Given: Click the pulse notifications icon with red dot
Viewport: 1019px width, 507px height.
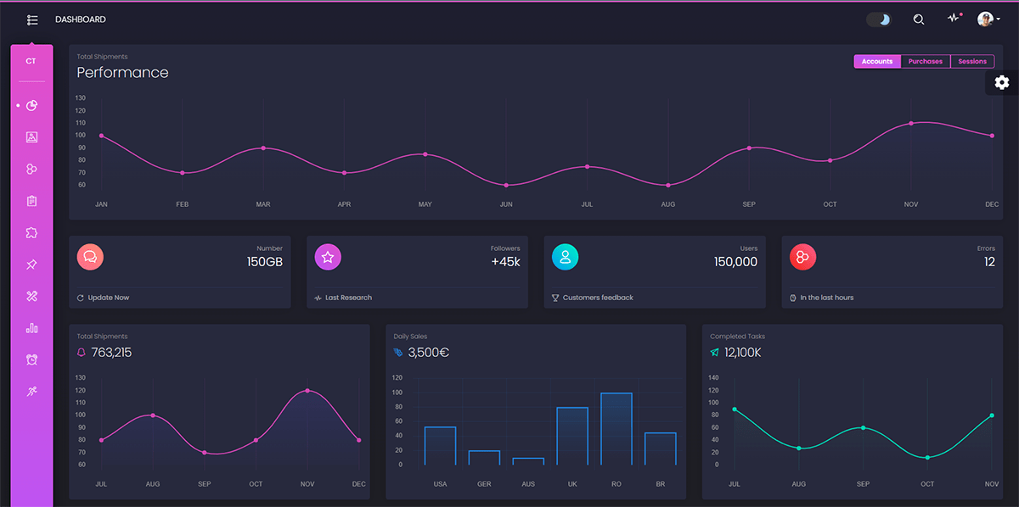Looking at the screenshot, I should click(953, 19).
